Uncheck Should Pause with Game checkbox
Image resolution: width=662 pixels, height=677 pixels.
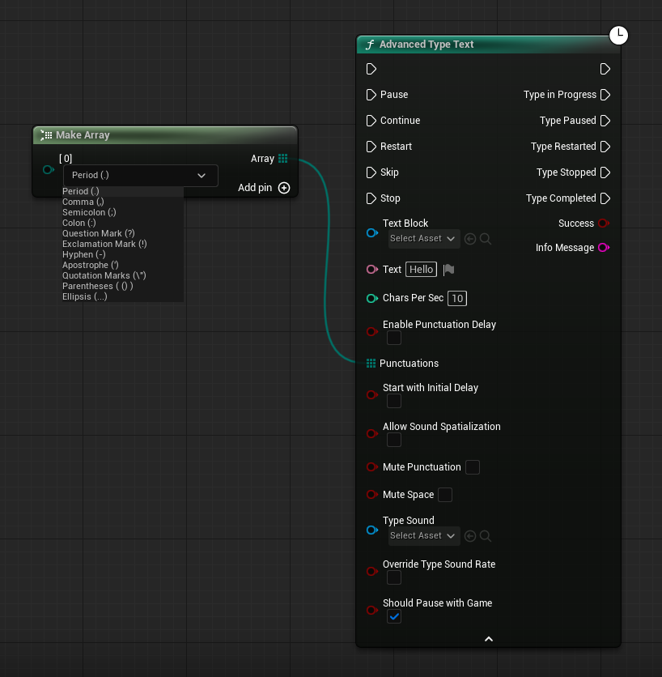pos(394,616)
